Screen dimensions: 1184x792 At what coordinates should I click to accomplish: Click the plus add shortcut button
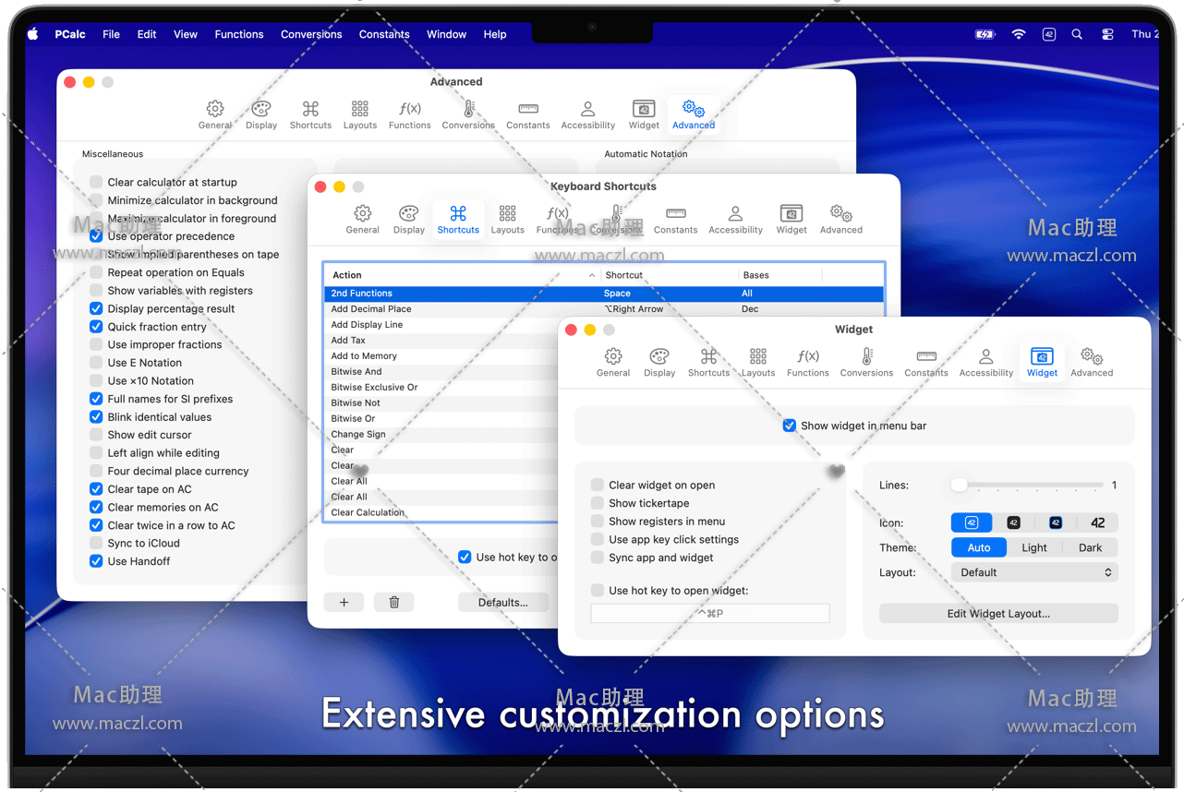coord(344,602)
